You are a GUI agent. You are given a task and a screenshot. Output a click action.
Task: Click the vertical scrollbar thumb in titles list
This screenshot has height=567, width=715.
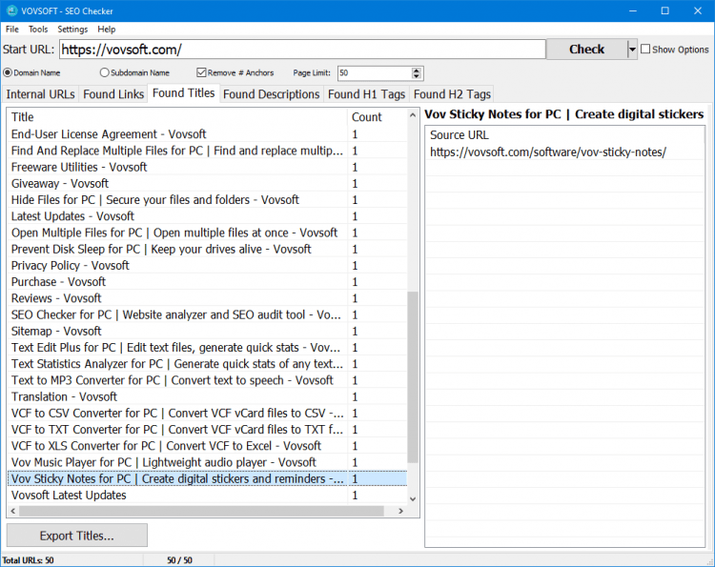click(x=413, y=377)
